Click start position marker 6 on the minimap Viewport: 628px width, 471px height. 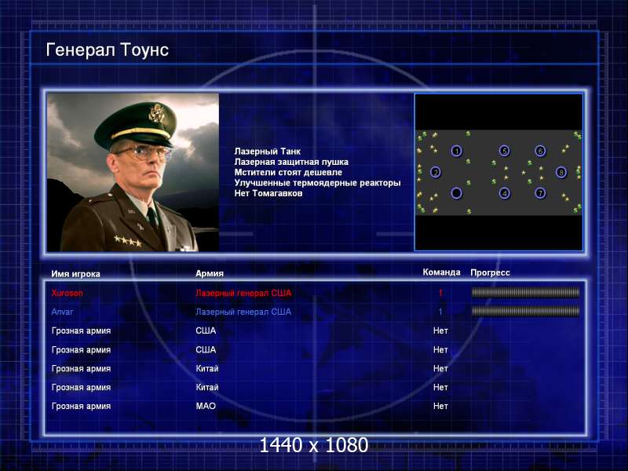click(540, 151)
